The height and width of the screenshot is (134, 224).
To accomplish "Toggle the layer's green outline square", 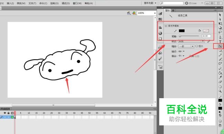I will click(12, 117).
